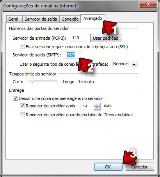Go to the Conexão tab
This screenshot has height=177, width=160.
70,19
